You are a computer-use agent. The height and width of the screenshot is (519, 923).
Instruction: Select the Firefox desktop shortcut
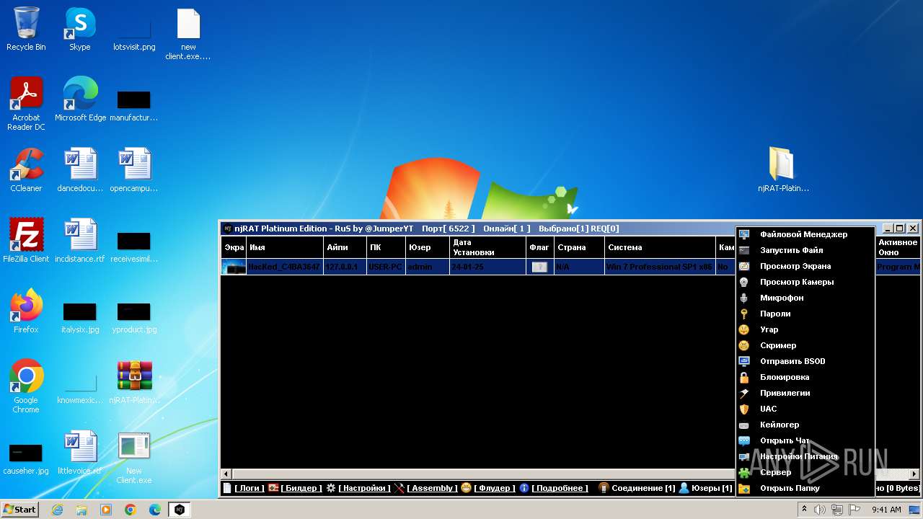pyautogui.click(x=26, y=311)
